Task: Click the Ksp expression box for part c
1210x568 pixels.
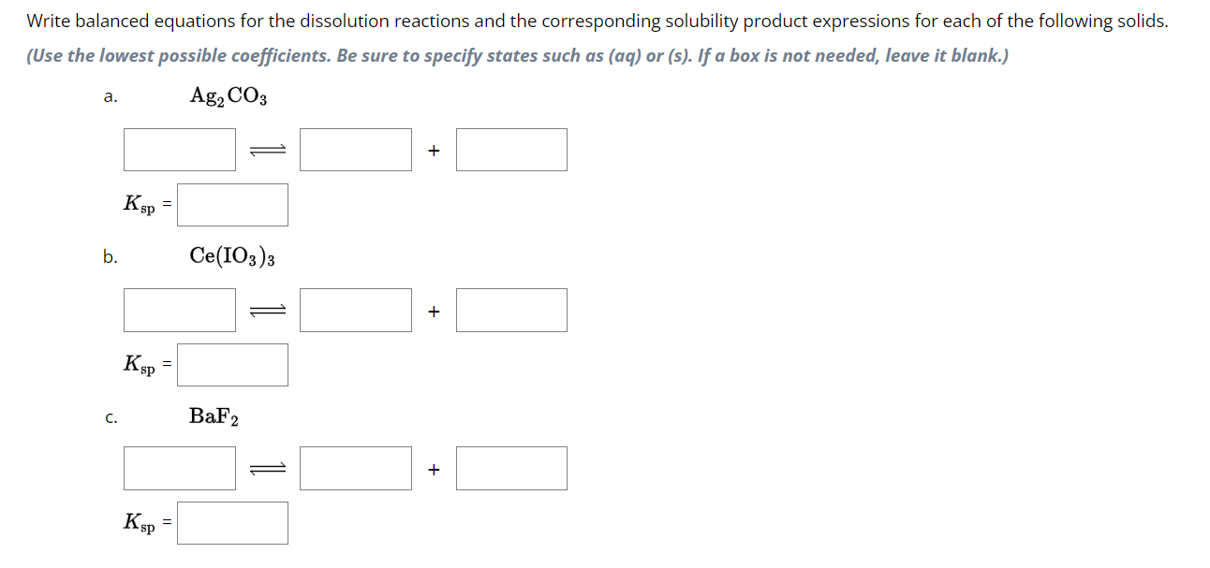Action: [232, 522]
